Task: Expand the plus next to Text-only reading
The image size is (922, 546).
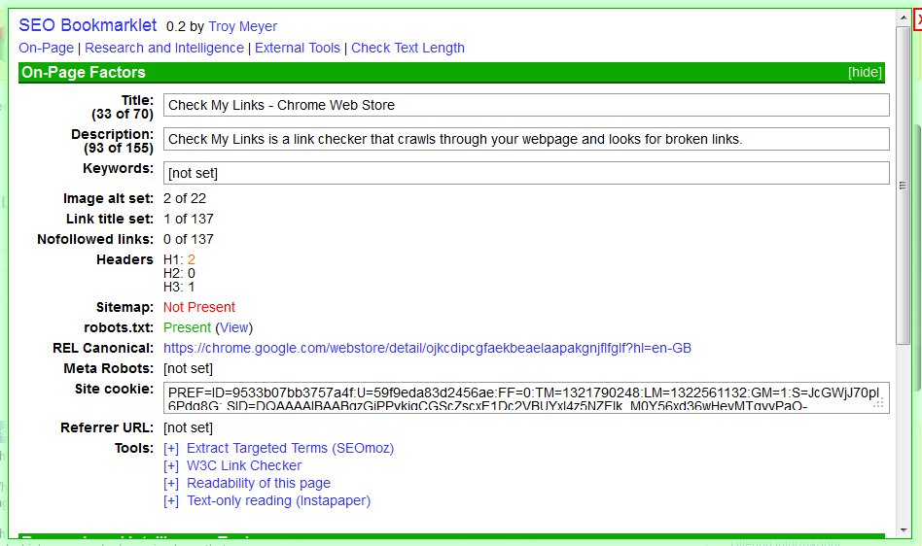Action: point(171,501)
